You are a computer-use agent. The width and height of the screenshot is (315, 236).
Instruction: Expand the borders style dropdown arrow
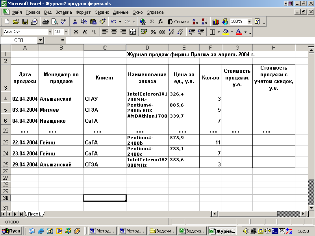tap(219, 32)
